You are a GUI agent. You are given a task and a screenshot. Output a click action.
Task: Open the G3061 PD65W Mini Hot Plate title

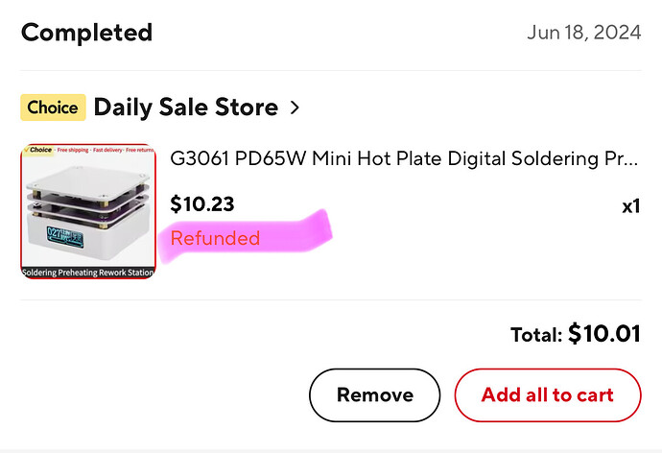click(403, 158)
